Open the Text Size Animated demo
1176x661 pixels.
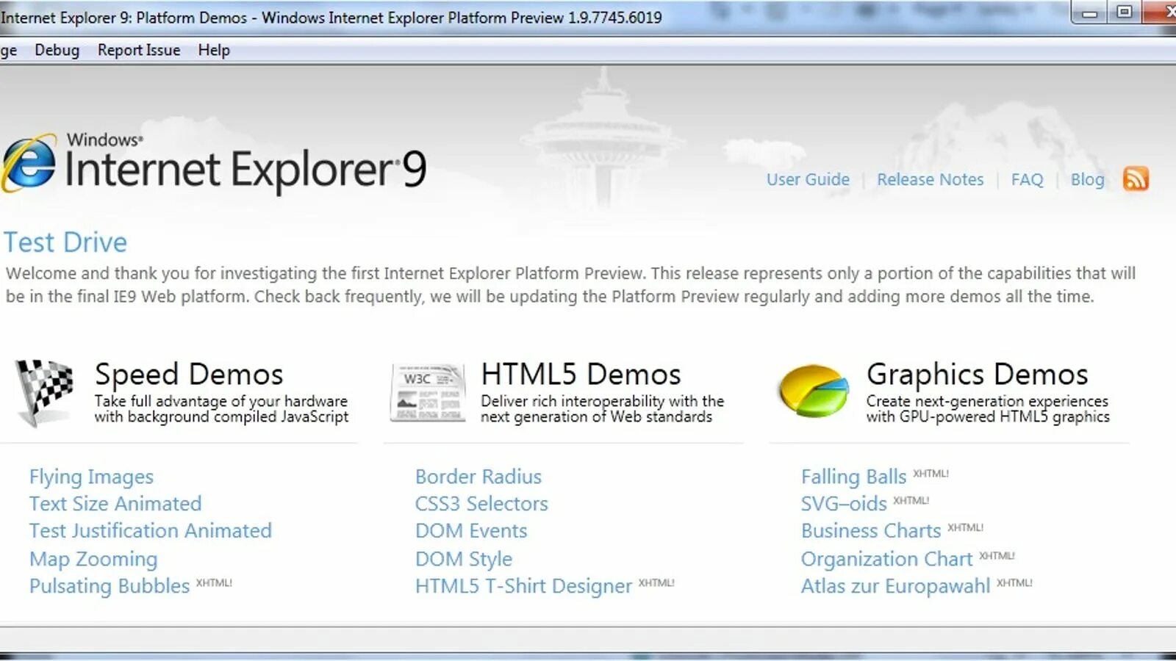(x=115, y=504)
